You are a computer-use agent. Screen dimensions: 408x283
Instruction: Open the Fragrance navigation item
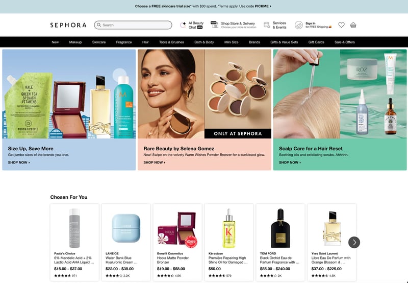tap(124, 42)
